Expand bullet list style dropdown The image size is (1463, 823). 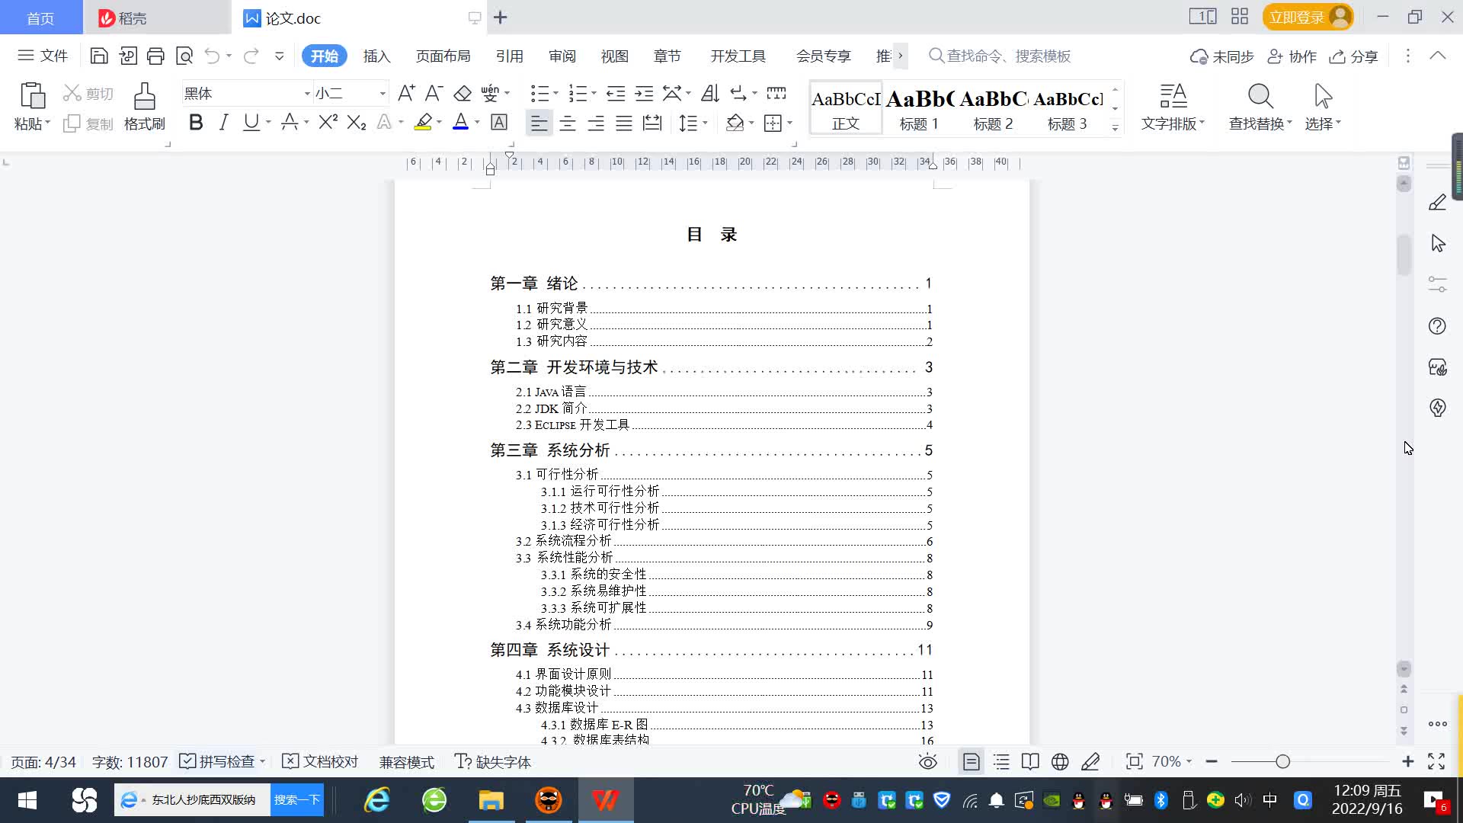tap(555, 93)
